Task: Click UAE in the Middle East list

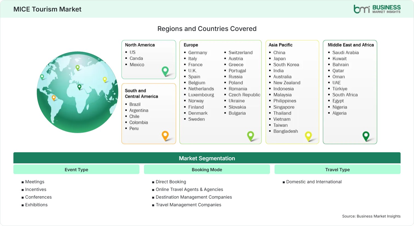Action: (337, 83)
